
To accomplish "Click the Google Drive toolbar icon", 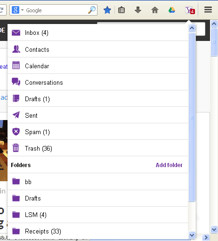I will (172, 10).
